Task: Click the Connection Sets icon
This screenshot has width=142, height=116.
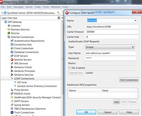Action: (x=12, y=44)
